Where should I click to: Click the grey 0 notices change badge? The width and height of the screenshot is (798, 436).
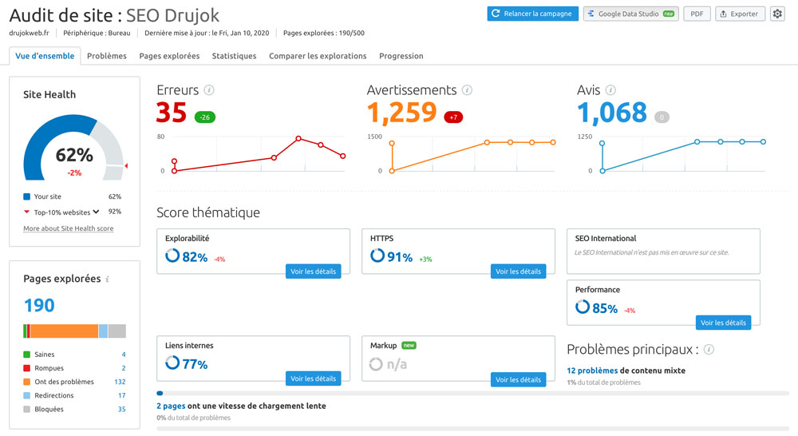[x=662, y=117]
